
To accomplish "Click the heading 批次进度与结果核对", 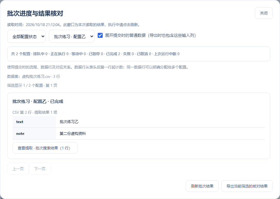I will tap(35, 13).
